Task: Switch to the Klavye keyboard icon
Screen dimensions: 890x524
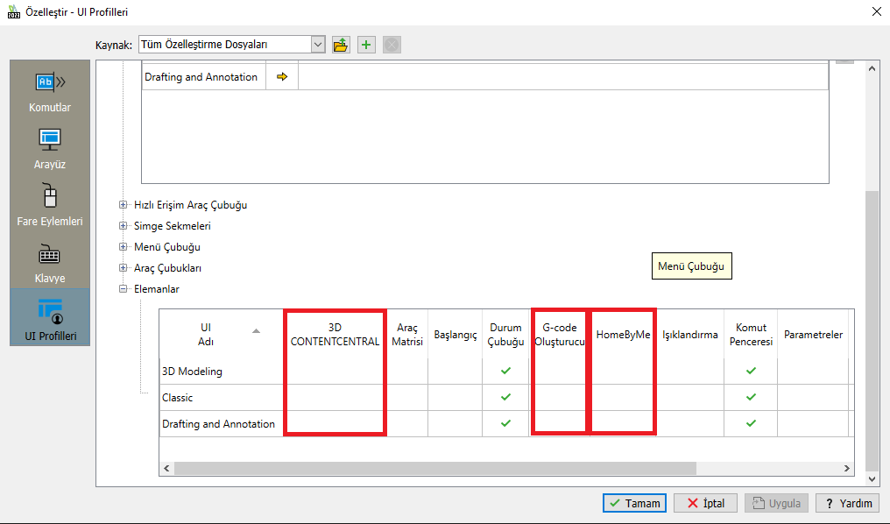Action: pos(49,254)
